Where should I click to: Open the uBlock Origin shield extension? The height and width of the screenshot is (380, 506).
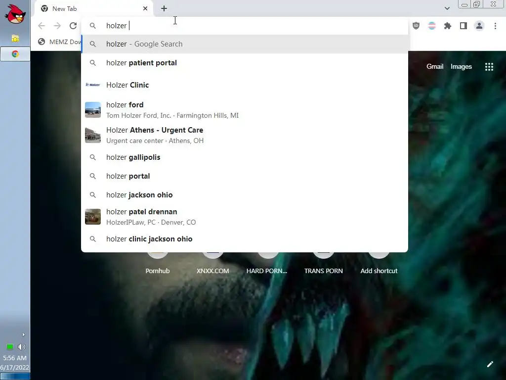point(416,26)
